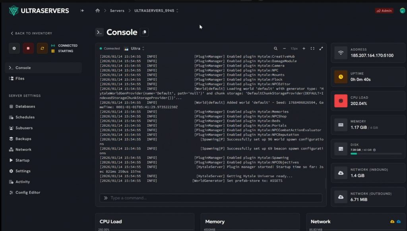This screenshot has width=407, height=231.
Task: Increase console font size
Action: 304,48
